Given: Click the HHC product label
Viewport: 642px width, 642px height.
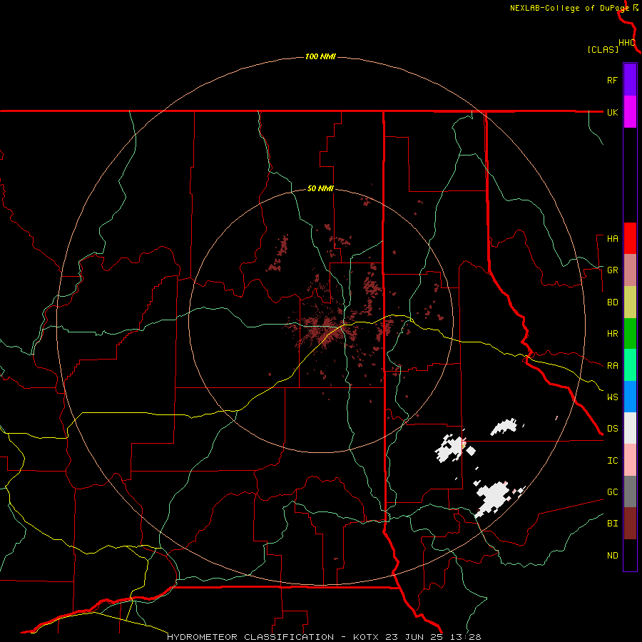Looking at the screenshot, I should (626, 43).
